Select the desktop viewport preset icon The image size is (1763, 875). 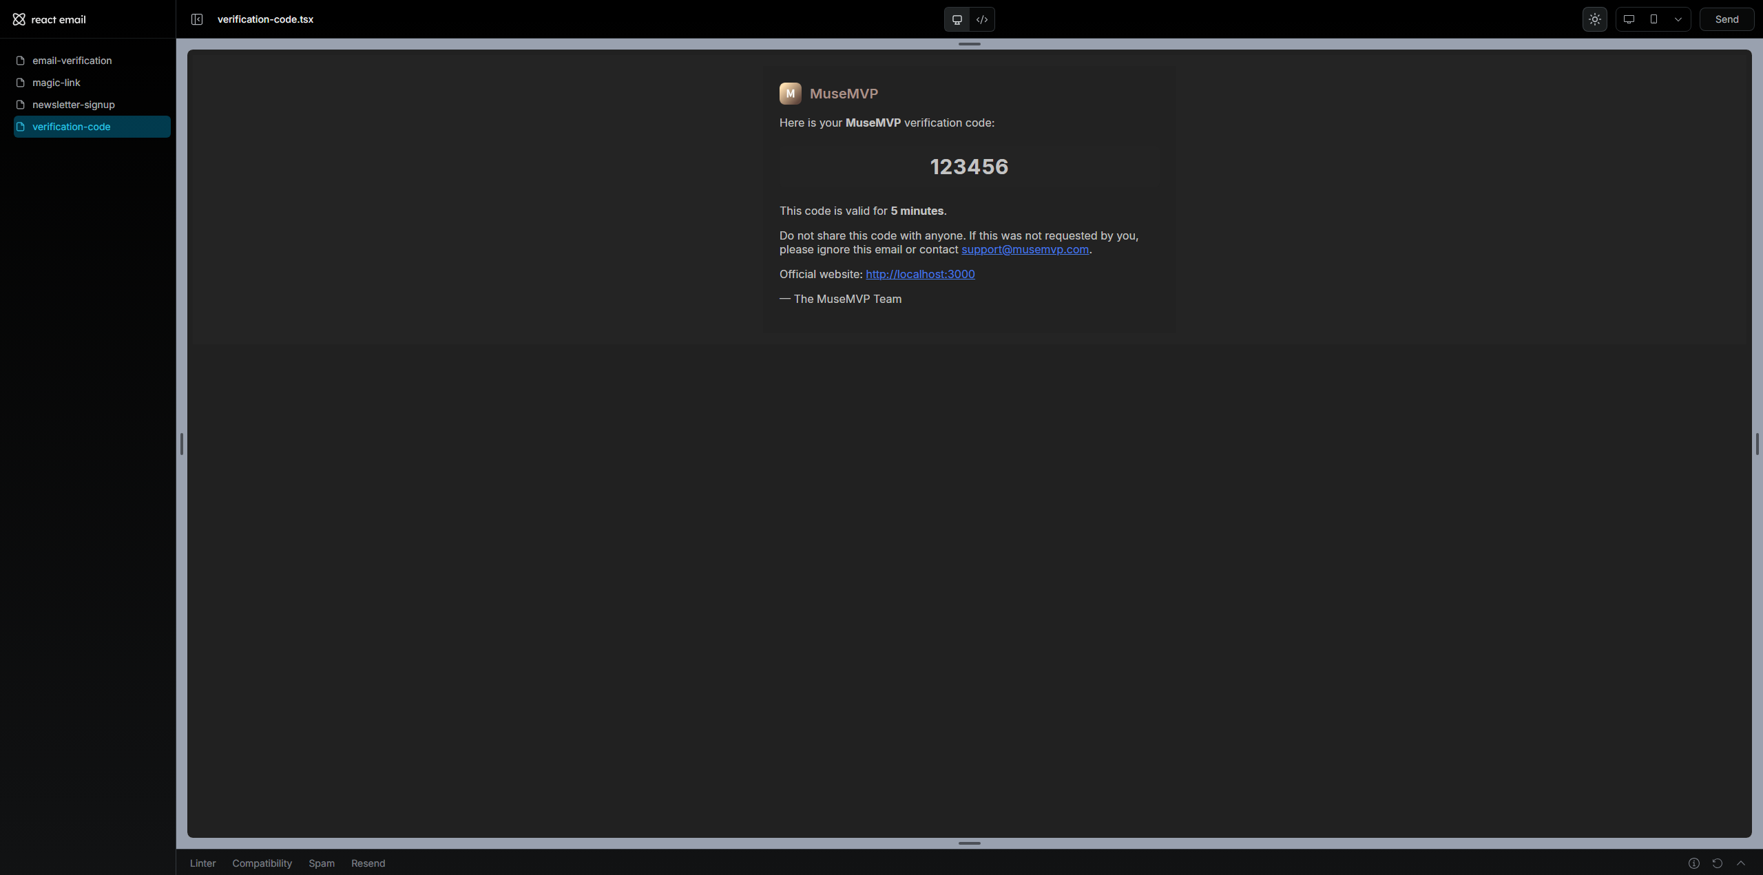[1629, 19]
